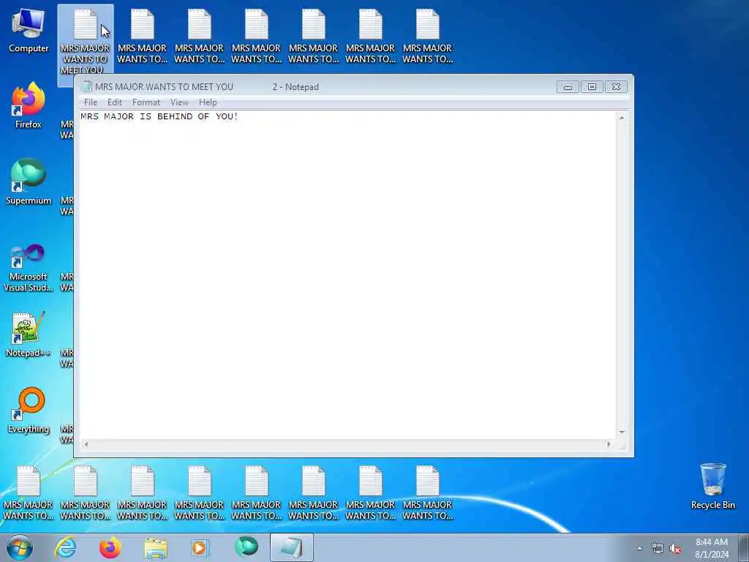The image size is (749, 562).
Task: Click the Show Desktop button at taskbar end
Action: [x=743, y=547]
